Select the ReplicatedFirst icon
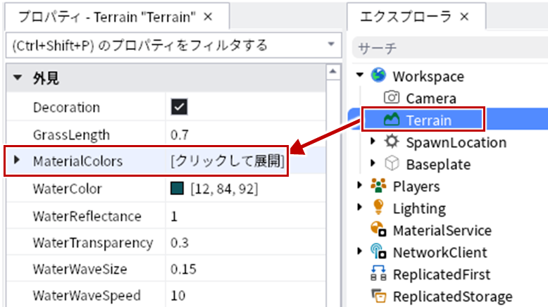Viewport: 548px width, 307px height. [378, 273]
